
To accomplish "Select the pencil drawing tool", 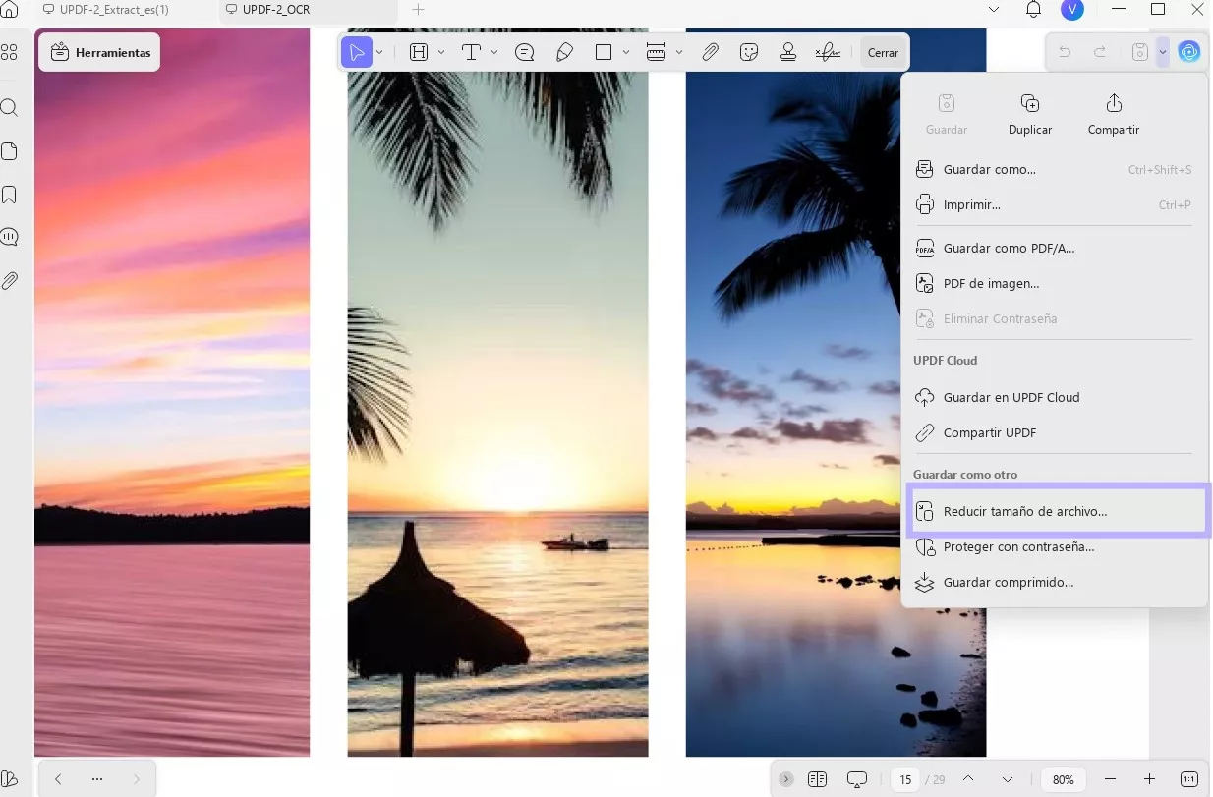I will coord(564,53).
